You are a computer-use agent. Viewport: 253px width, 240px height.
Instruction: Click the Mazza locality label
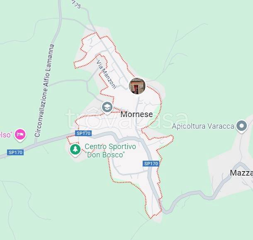coord(241,173)
